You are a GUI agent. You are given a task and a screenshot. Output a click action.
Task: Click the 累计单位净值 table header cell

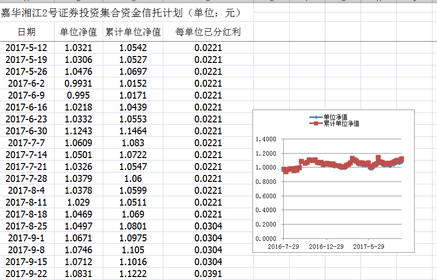pyautogui.click(x=133, y=32)
